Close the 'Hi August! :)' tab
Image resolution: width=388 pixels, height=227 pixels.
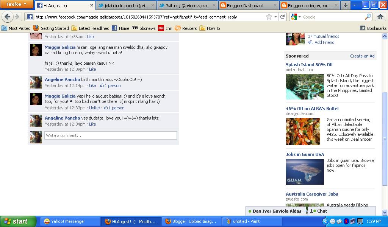click(x=92, y=5)
